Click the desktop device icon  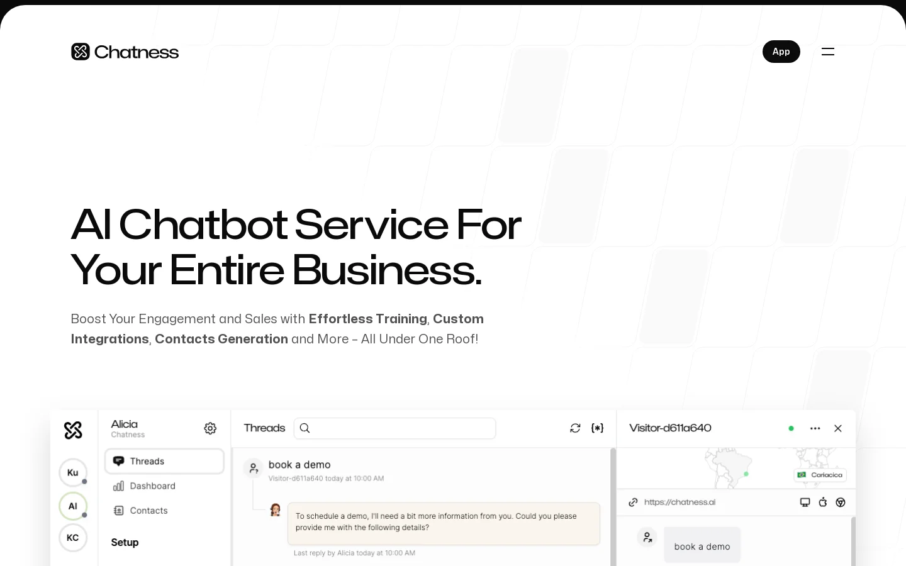tap(805, 502)
